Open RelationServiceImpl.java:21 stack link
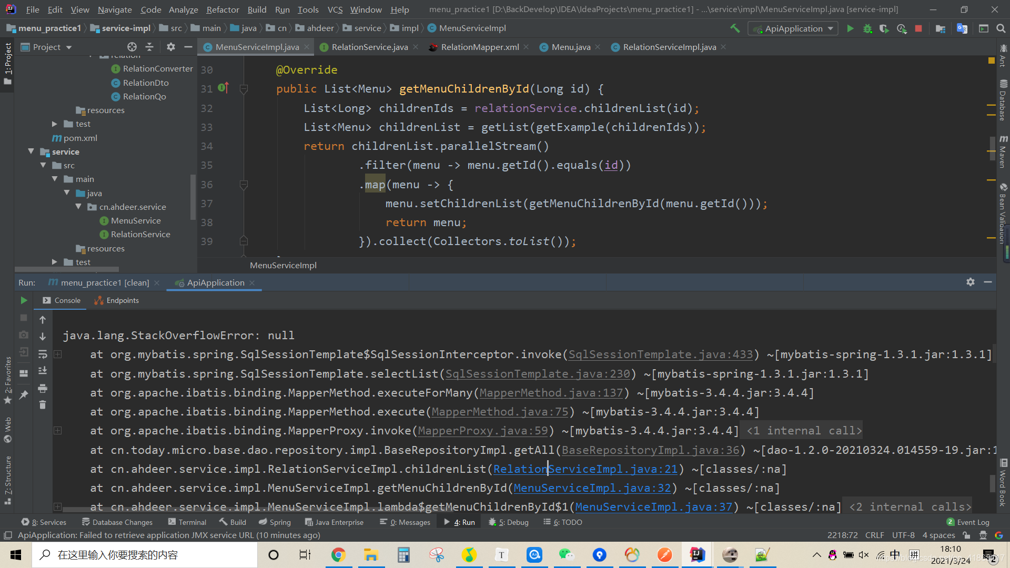 point(585,469)
